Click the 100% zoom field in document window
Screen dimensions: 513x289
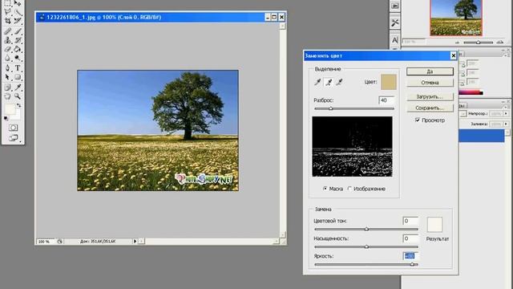[45, 242]
